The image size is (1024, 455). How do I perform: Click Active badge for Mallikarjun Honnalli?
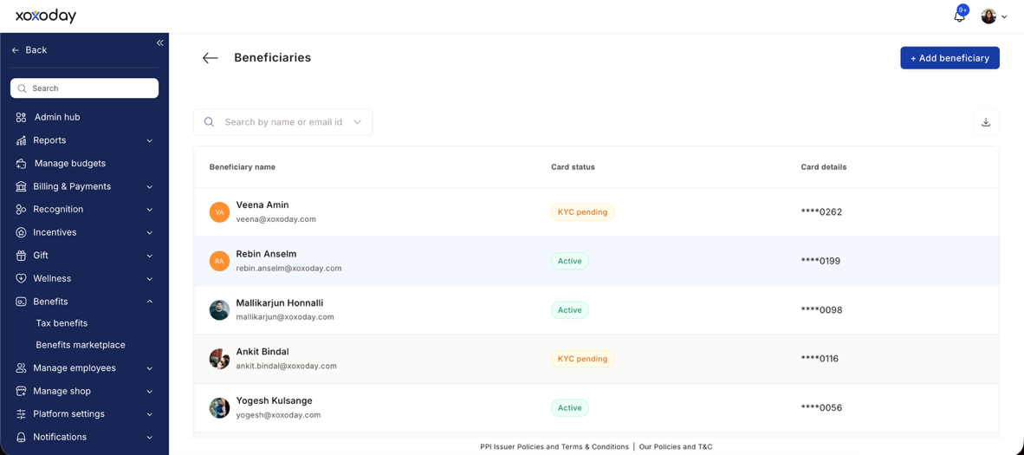[570, 310]
